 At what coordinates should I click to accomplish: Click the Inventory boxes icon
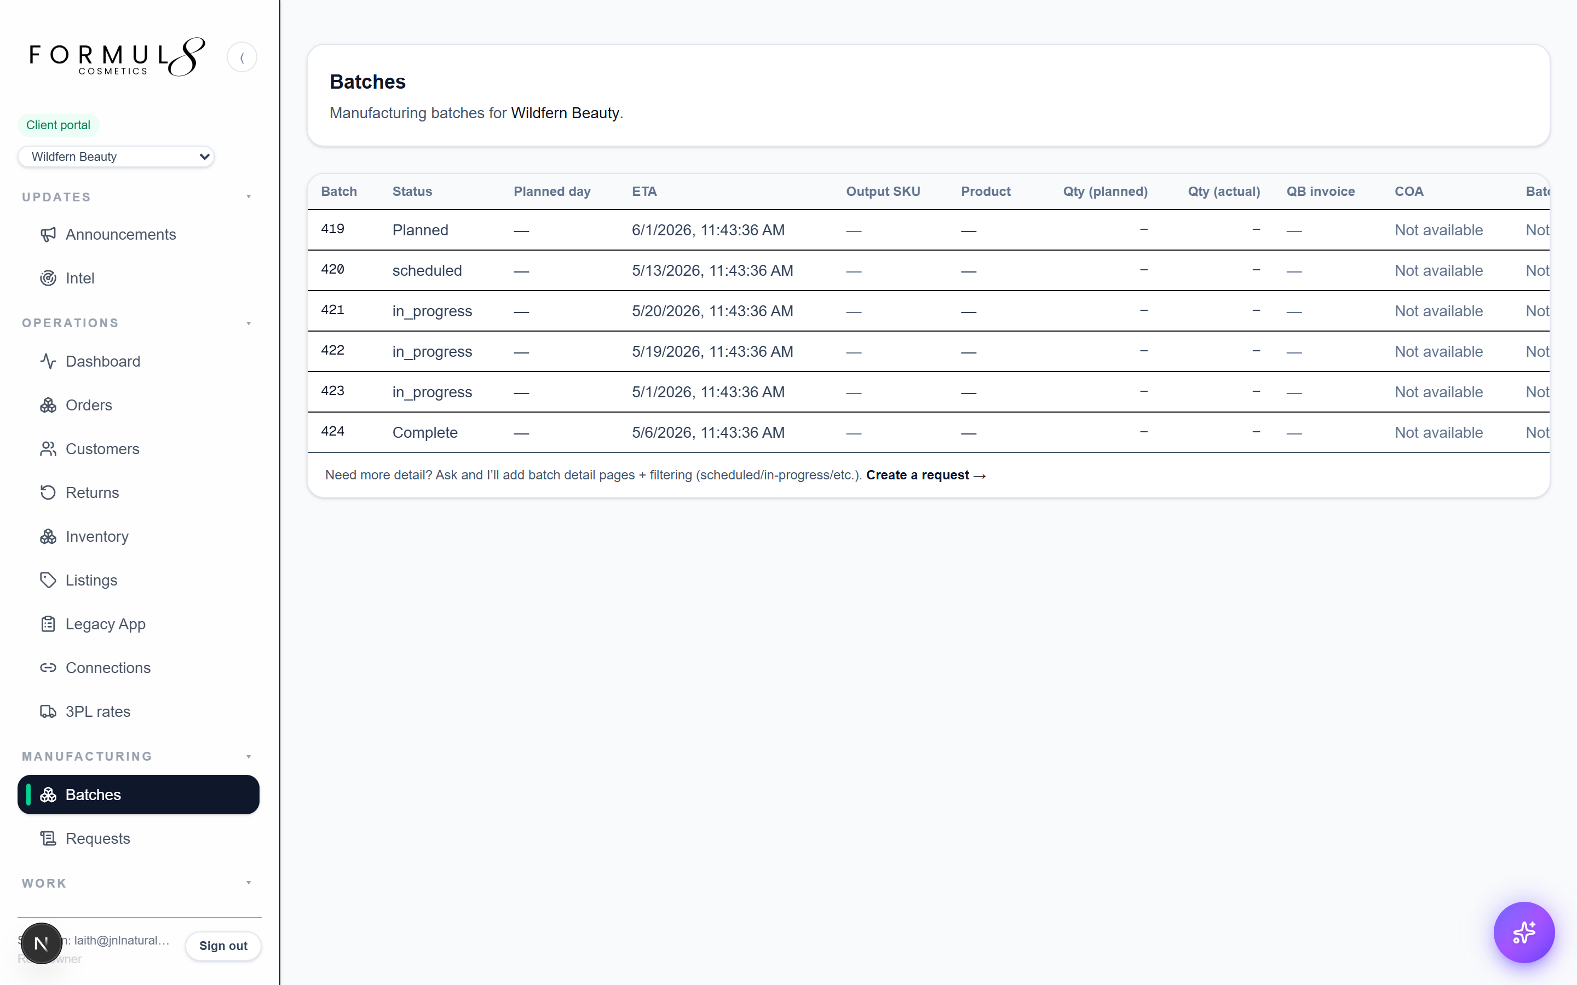coord(48,536)
